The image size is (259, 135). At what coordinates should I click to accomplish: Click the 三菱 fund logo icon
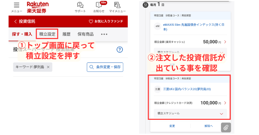[x=157, y=89]
